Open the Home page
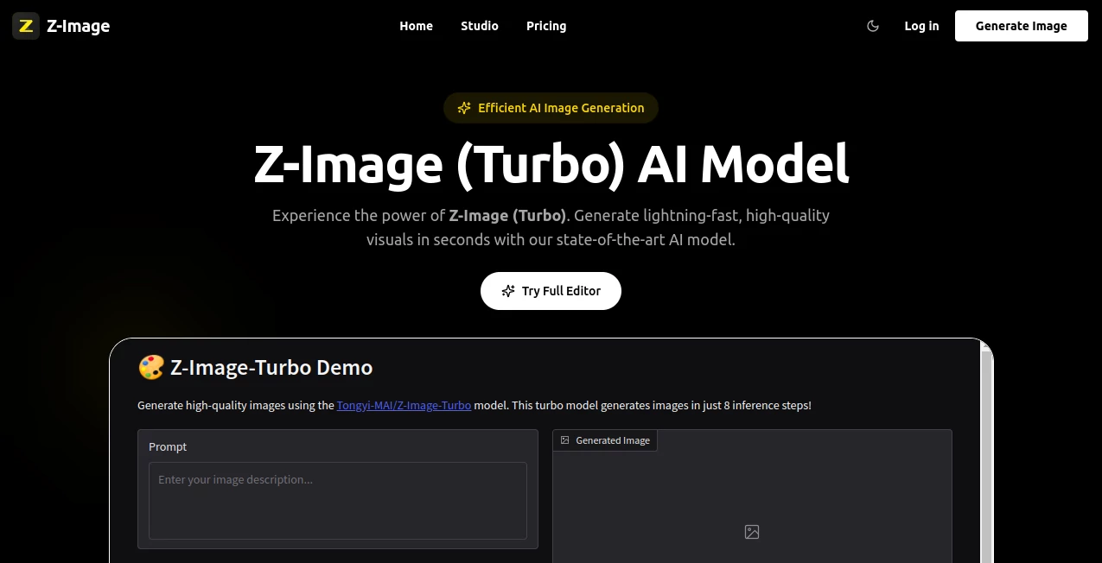The width and height of the screenshot is (1102, 563). tap(416, 26)
